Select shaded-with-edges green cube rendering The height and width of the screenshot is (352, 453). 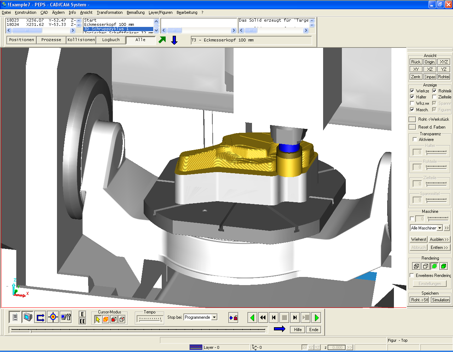pyautogui.click(x=443, y=266)
